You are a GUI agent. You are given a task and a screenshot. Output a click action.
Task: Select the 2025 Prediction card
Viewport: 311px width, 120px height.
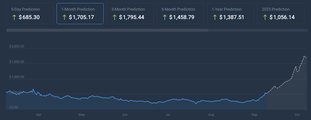coord(281,14)
